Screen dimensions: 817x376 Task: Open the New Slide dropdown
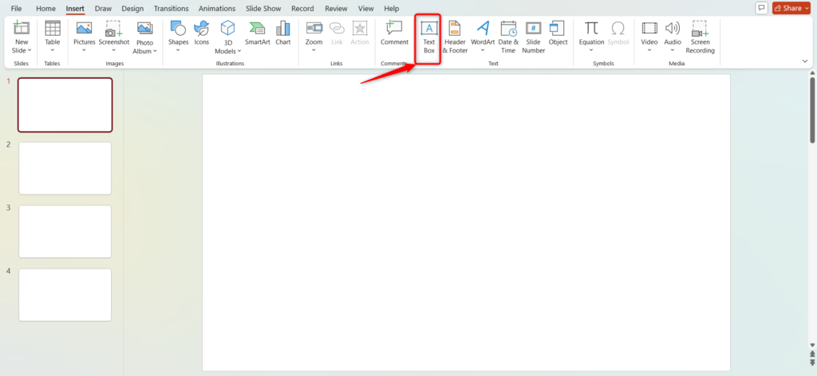coord(21,50)
